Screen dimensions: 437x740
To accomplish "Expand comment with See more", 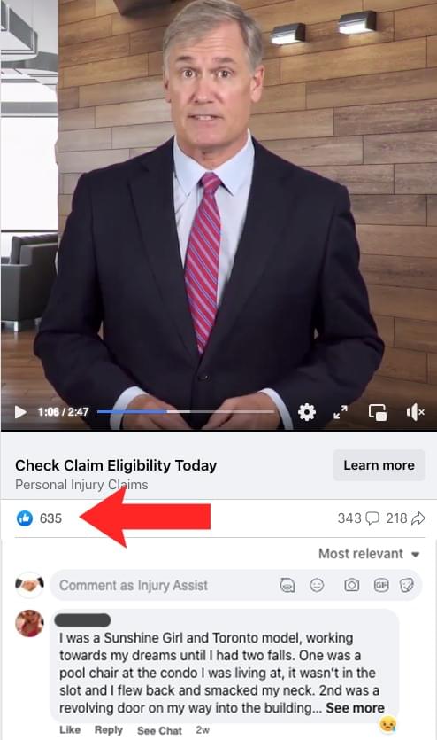I will tap(355, 708).
